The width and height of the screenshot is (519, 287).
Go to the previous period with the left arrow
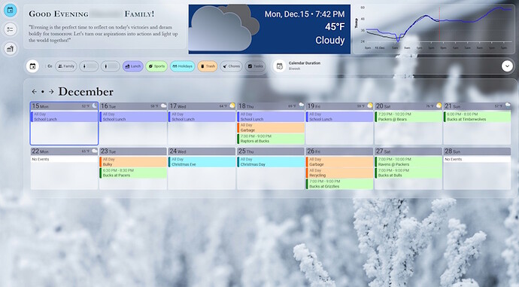pos(34,92)
